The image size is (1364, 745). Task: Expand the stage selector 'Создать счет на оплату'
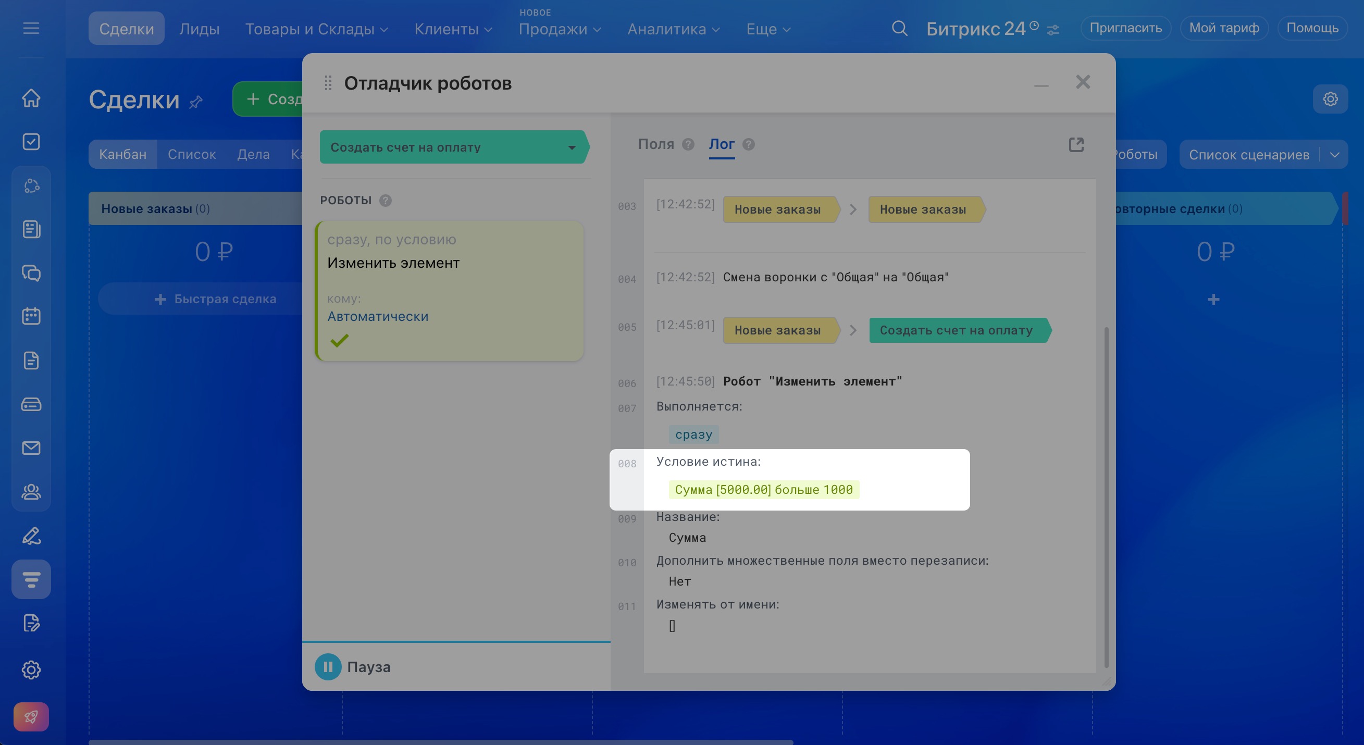point(572,148)
